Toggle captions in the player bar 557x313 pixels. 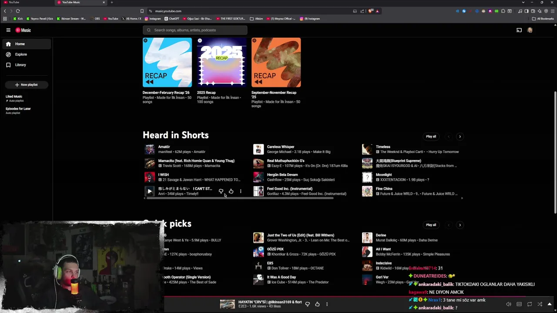click(x=519, y=304)
